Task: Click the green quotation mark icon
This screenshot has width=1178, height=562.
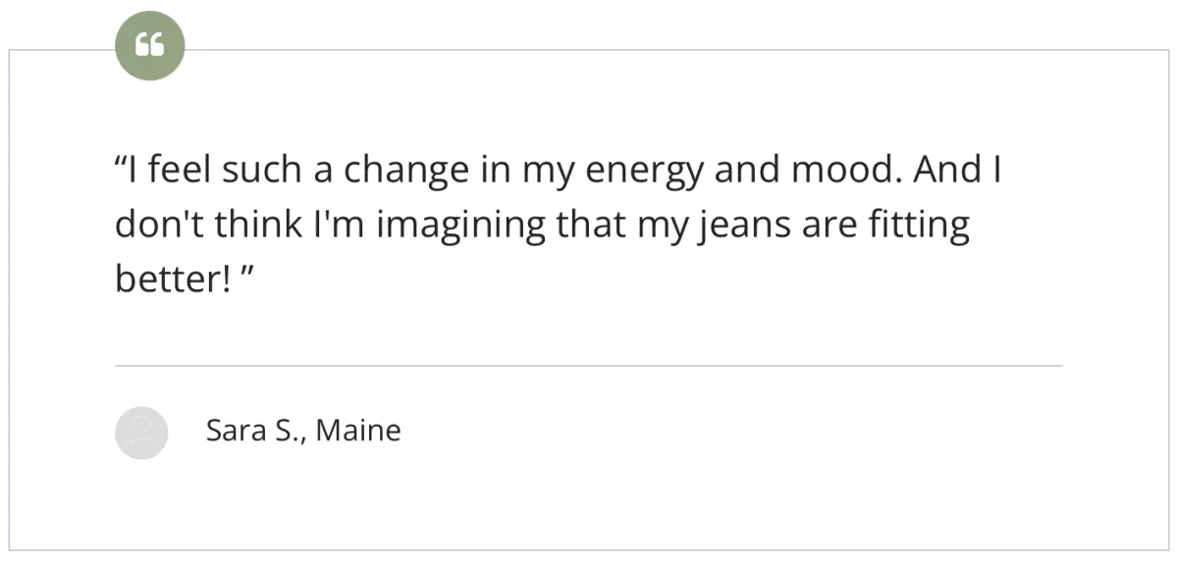Action: pyautogui.click(x=149, y=46)
